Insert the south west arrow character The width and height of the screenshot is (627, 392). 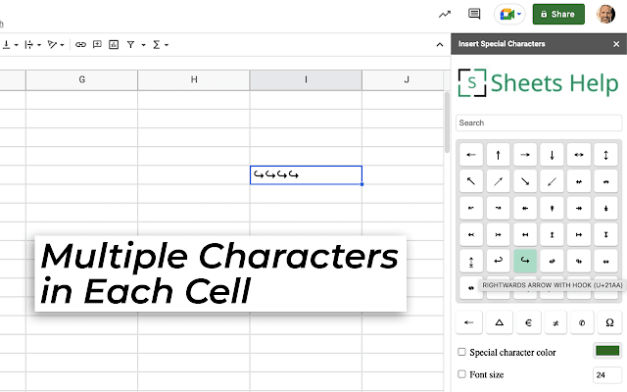552,181
